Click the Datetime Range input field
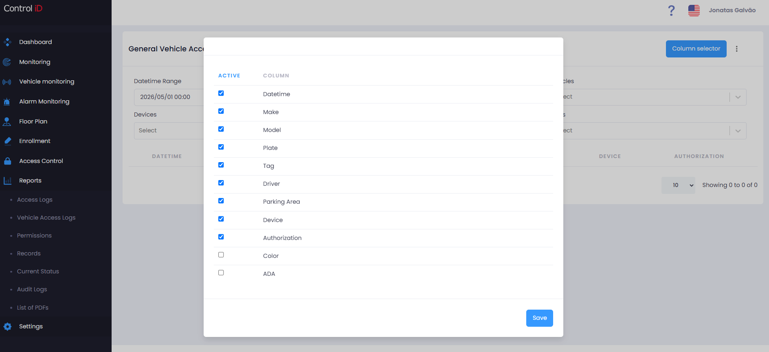769x352 pixels. [169, 97]
